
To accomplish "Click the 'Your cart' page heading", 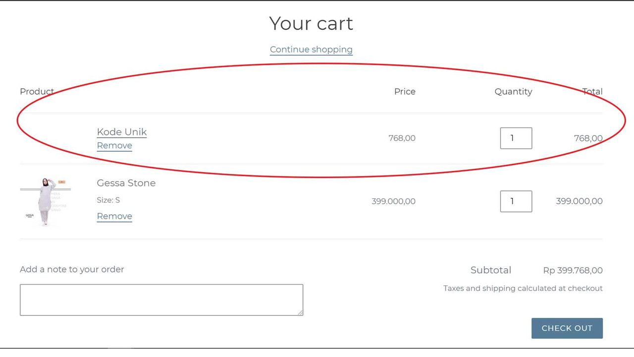I will click(x=311, y=23).
